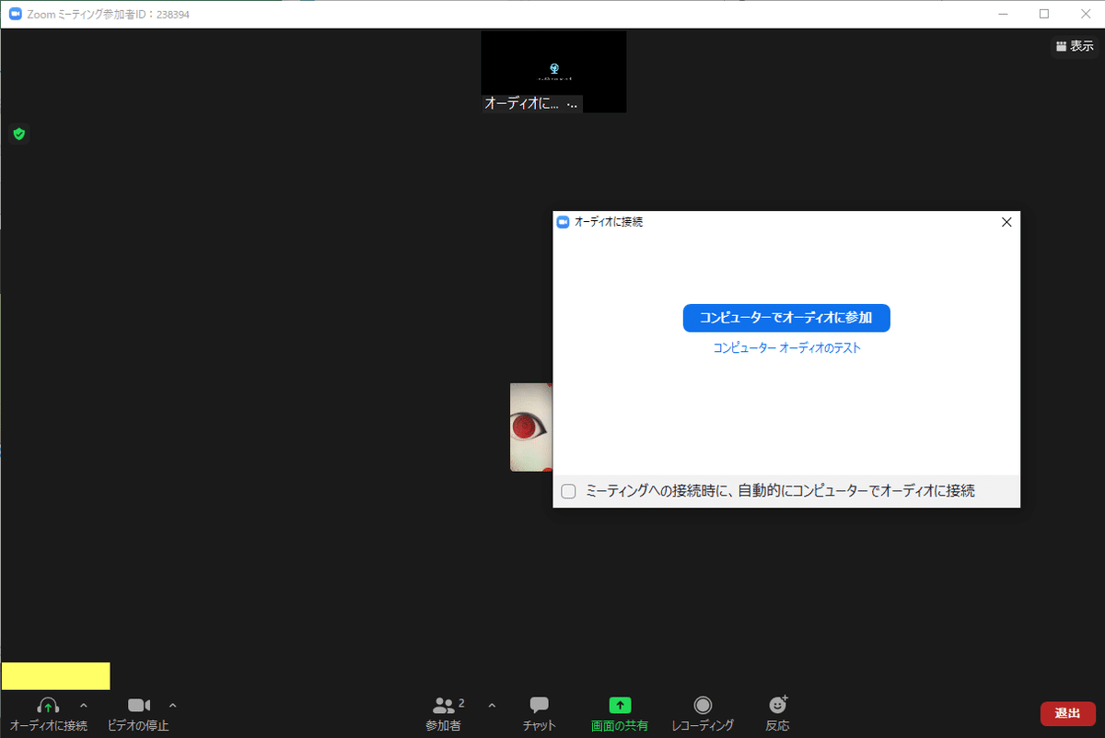The height and width of the screenshot is (738, 1105).
Task: Start screen sharing with the green icon
Action: [x=618, y=706]
